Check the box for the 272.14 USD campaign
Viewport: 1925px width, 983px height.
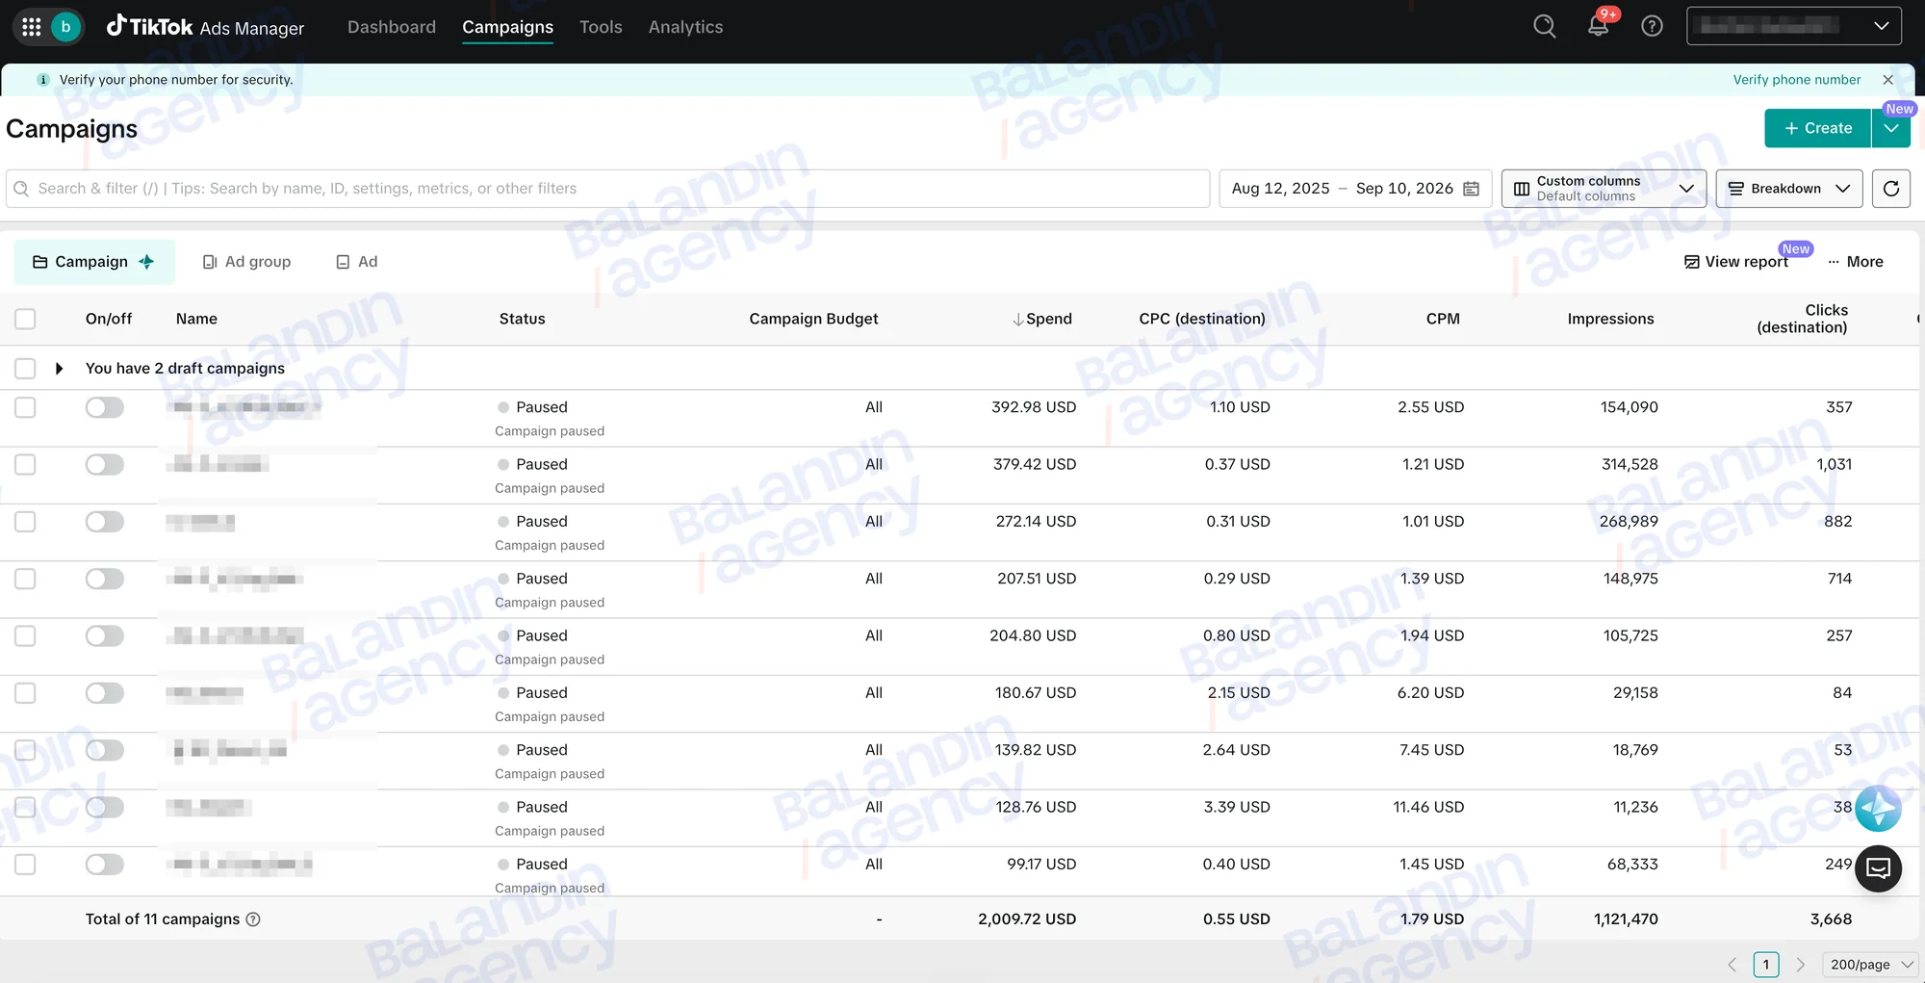click(x=25, y=522)
